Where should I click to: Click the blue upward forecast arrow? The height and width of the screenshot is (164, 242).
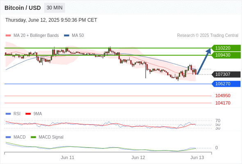[x=204, y=61]
